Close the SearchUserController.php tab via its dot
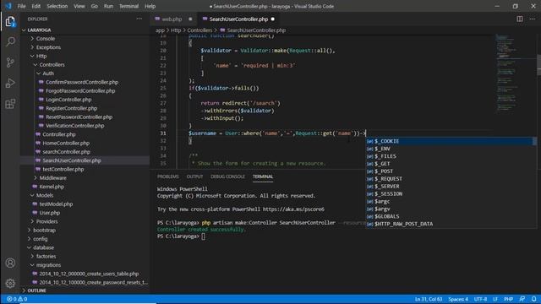 [x=272, y=19]
